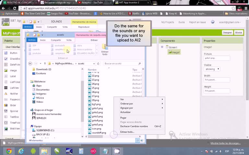Open File Explorer from the taskbar
The image size is (249, 155).
[45, 151]
